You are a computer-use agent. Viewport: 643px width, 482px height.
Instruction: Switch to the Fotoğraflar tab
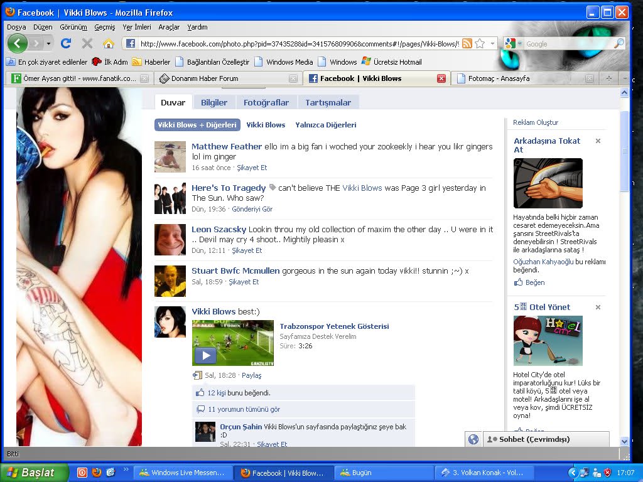pos(266,102)
